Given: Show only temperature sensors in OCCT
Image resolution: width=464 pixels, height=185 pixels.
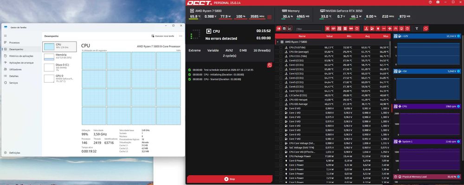Looking at the screenshot, I should pyautogui.click(x=366, y=28).
